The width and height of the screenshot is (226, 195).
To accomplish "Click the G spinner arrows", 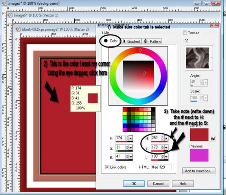I will click(x=127, y=147).
